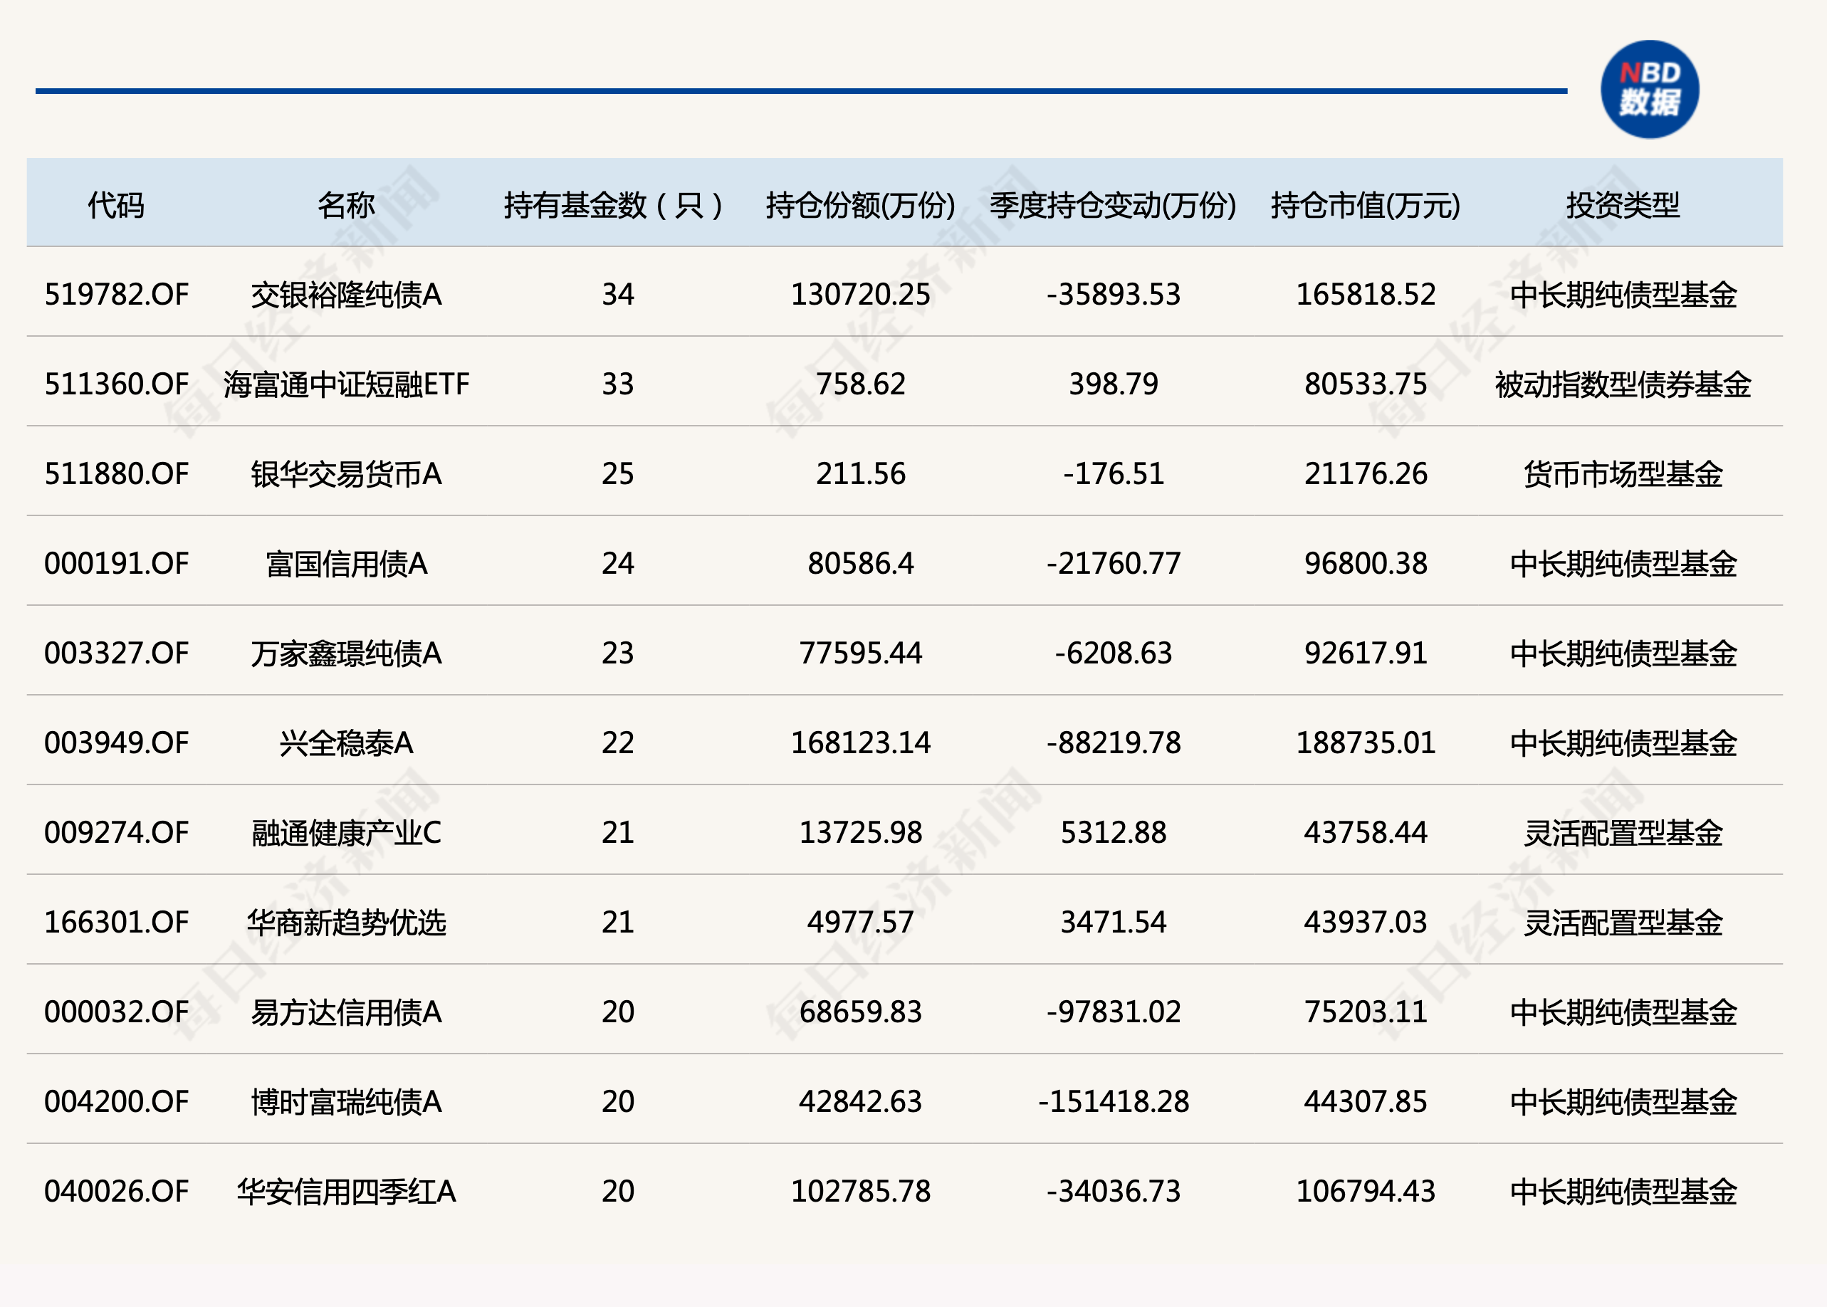This screenshot has width=1827, height=1307.
Task: Select code 166301.OF
Action: point(116,923)
